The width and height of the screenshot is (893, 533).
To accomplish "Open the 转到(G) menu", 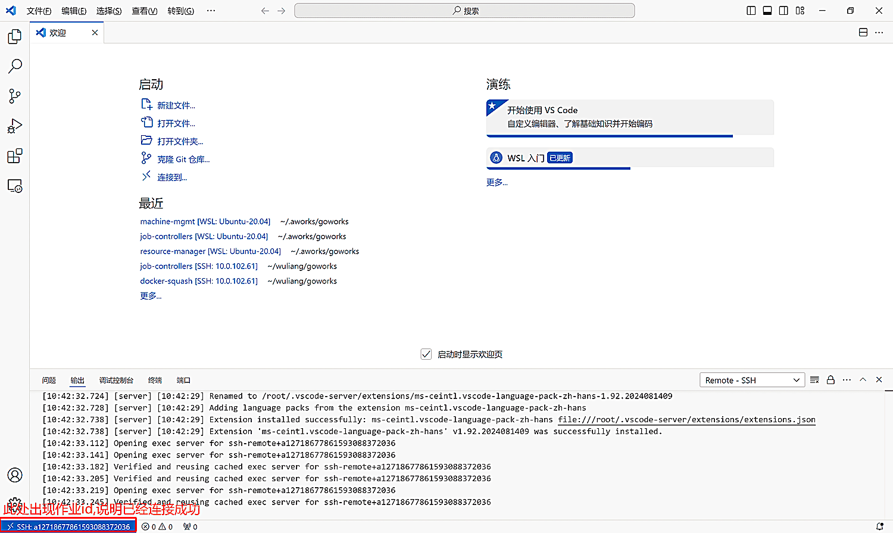I will [180, 11].
